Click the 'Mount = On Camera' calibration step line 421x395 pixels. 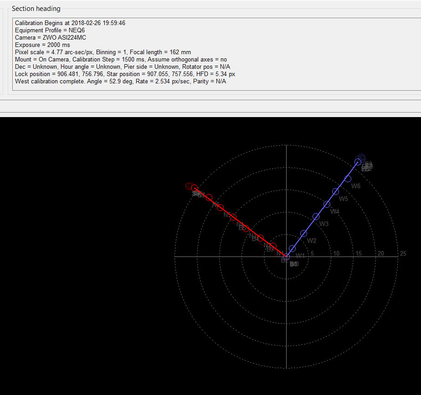pos(121,59)
